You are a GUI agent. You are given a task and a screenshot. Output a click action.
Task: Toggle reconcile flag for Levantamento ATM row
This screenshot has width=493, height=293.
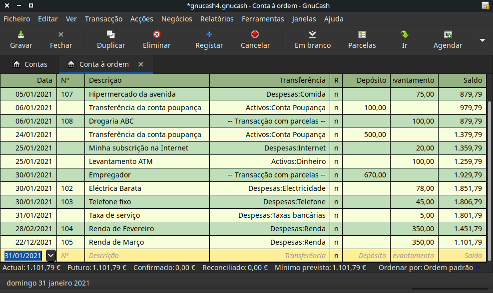(x=336, y=161)
